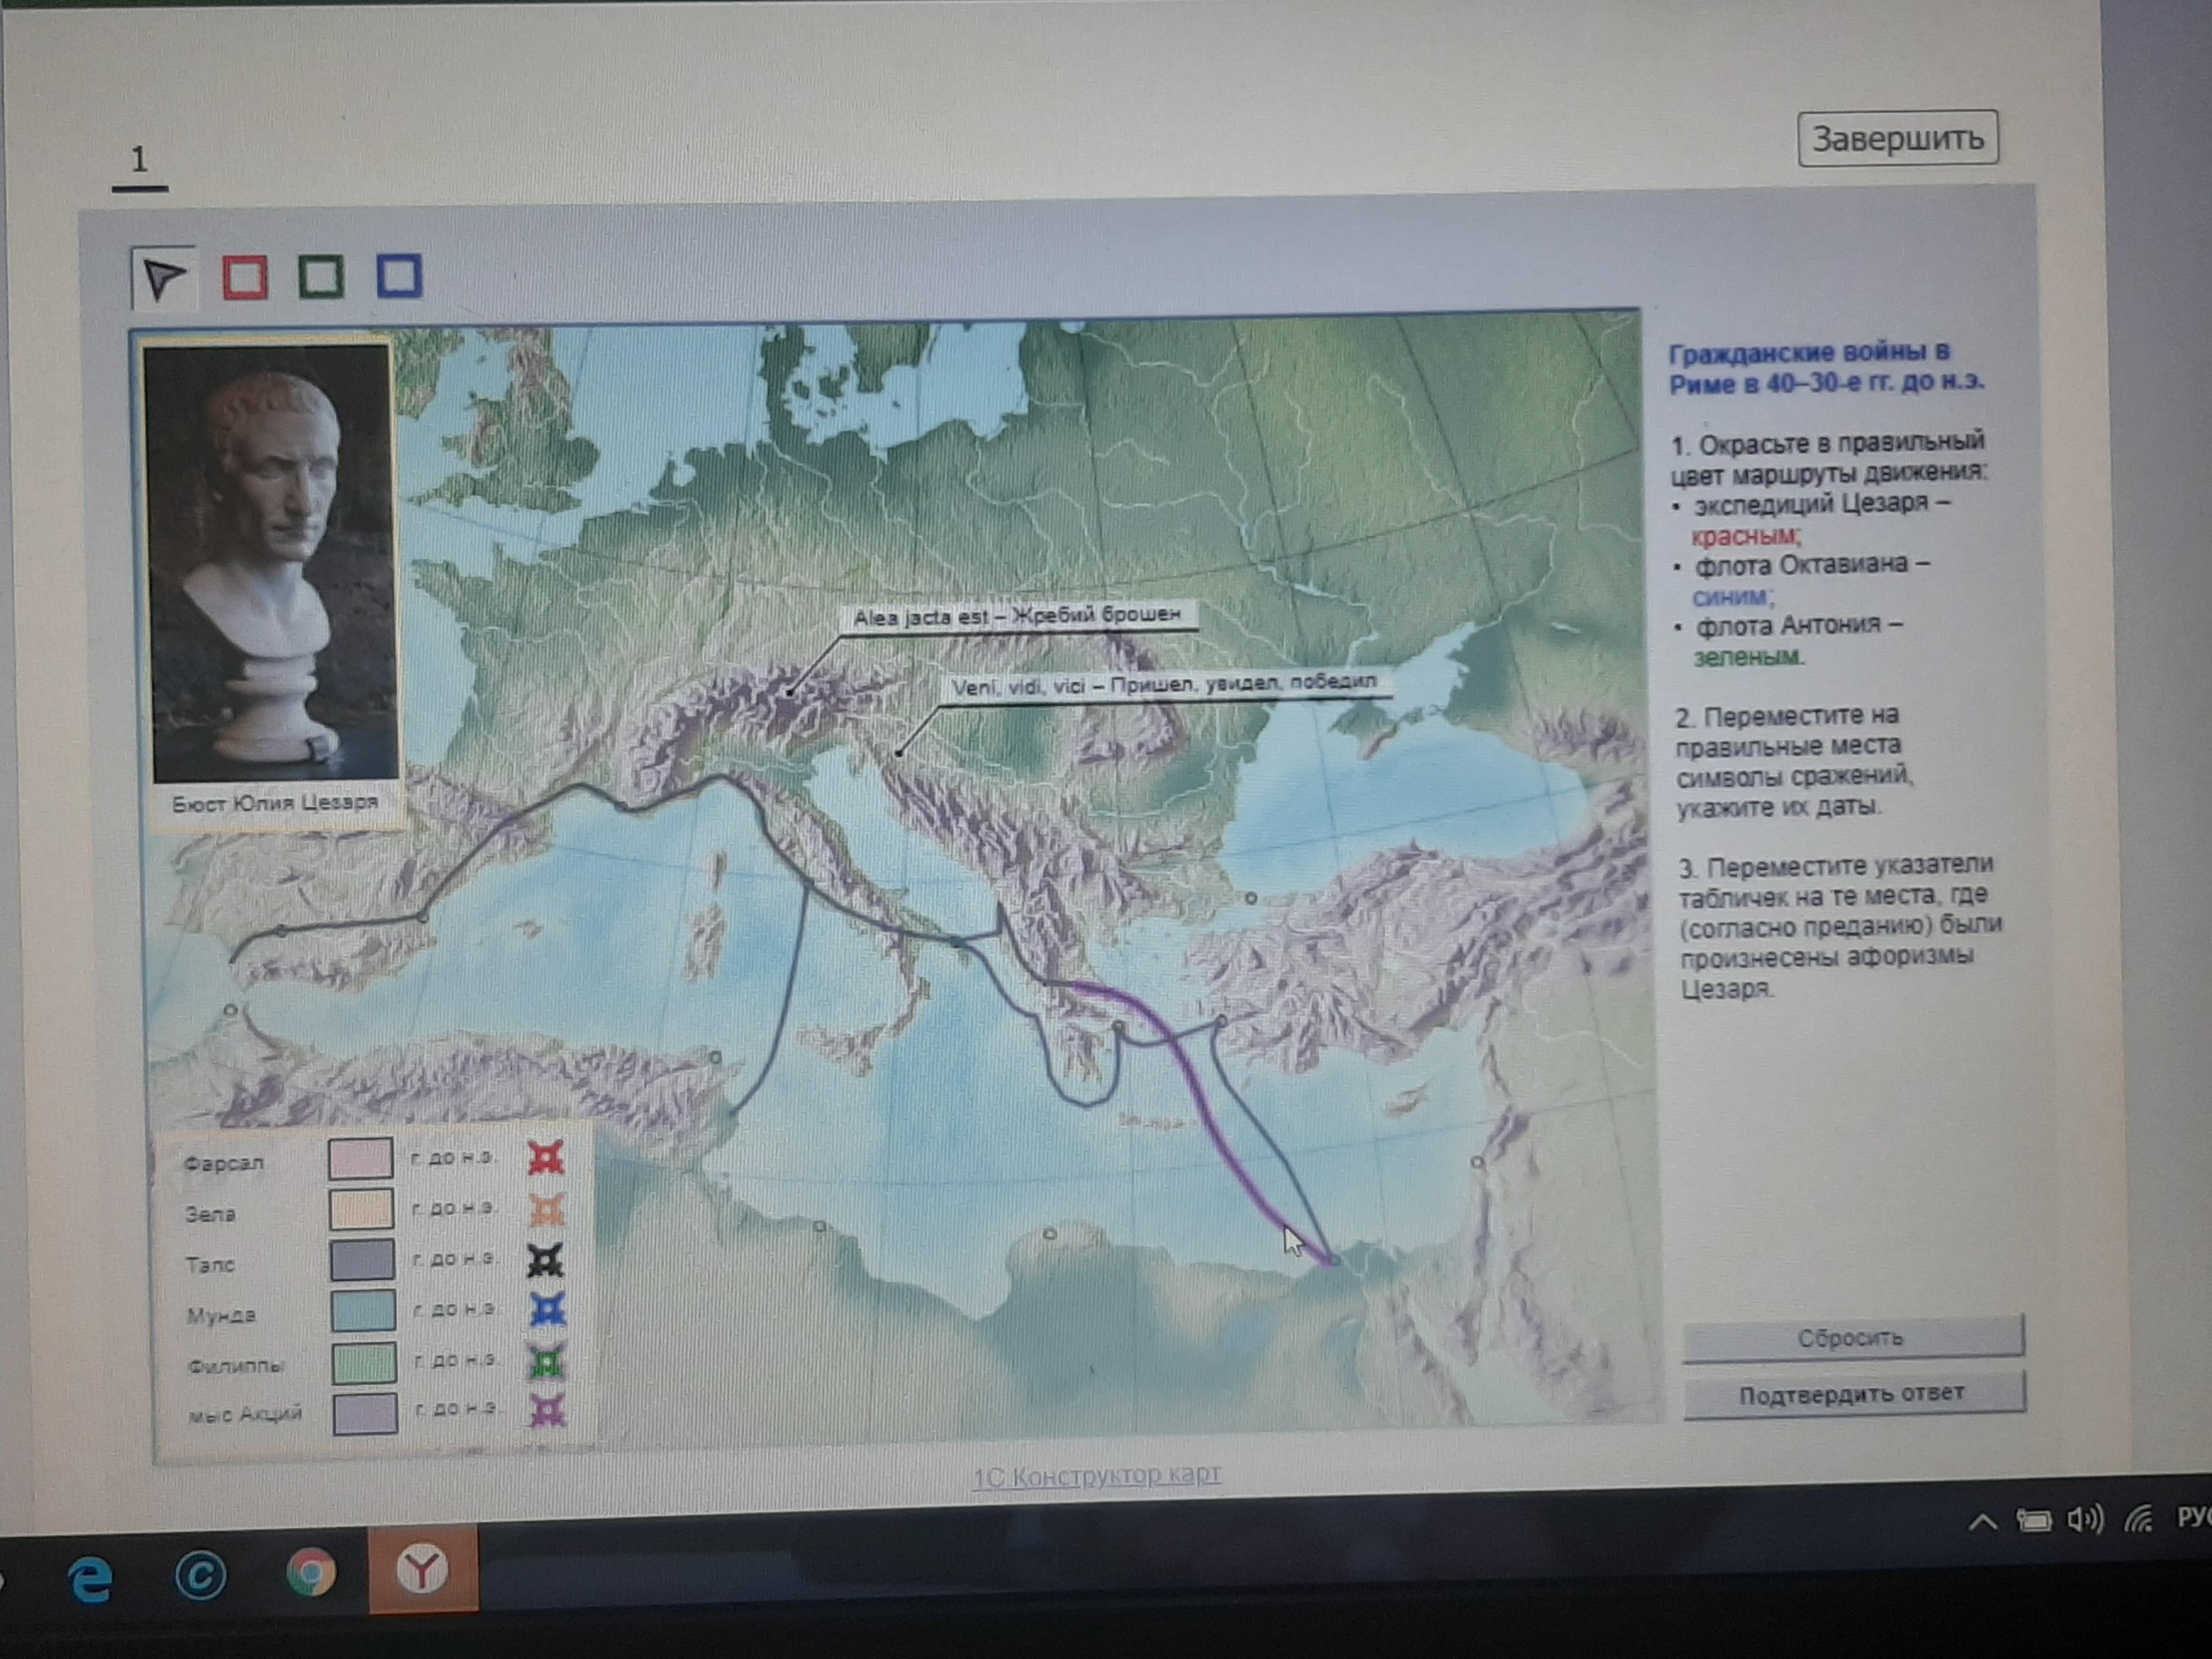
Task: Open the 1С Конструктор карт link
Action: [x=1097, y=1476]
